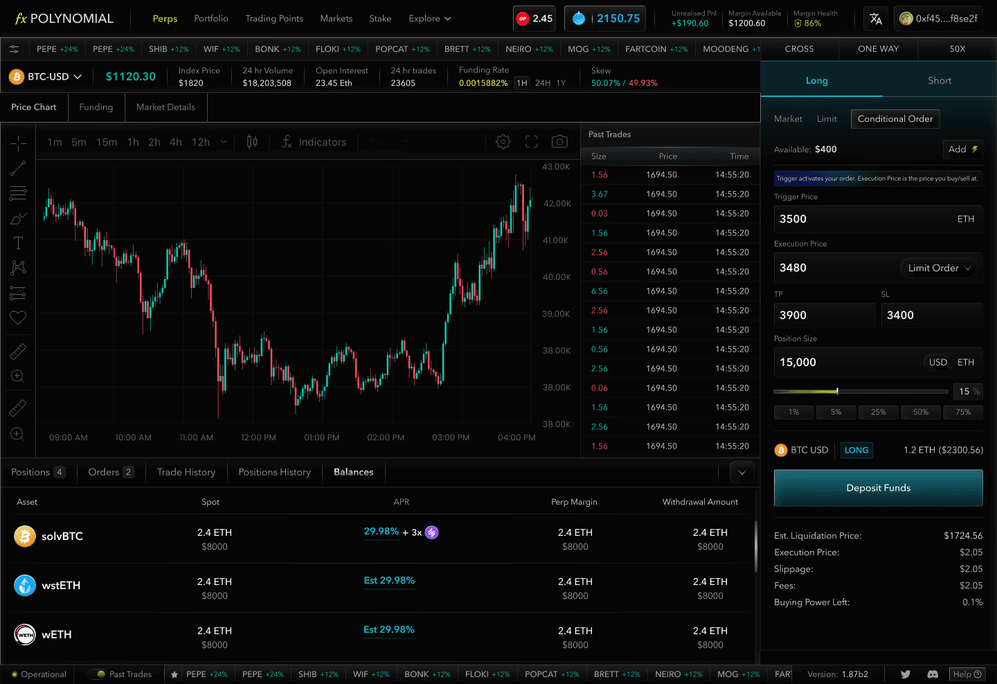Open the candlestick chart type selector
Screen dimensions: 997x684
pyautogui.click(x=252, y=142)
